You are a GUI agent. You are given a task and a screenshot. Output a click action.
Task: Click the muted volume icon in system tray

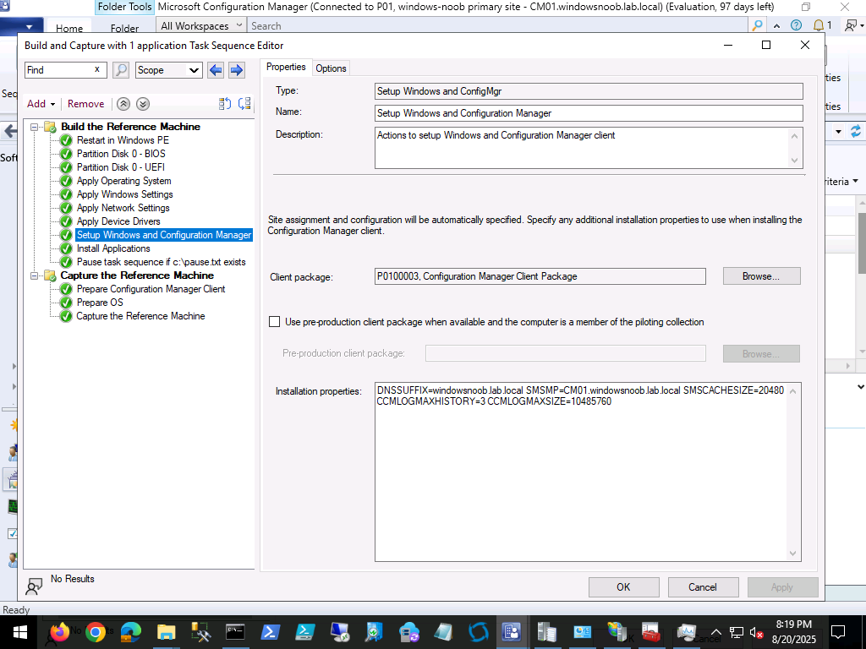[x=756, y=632]
